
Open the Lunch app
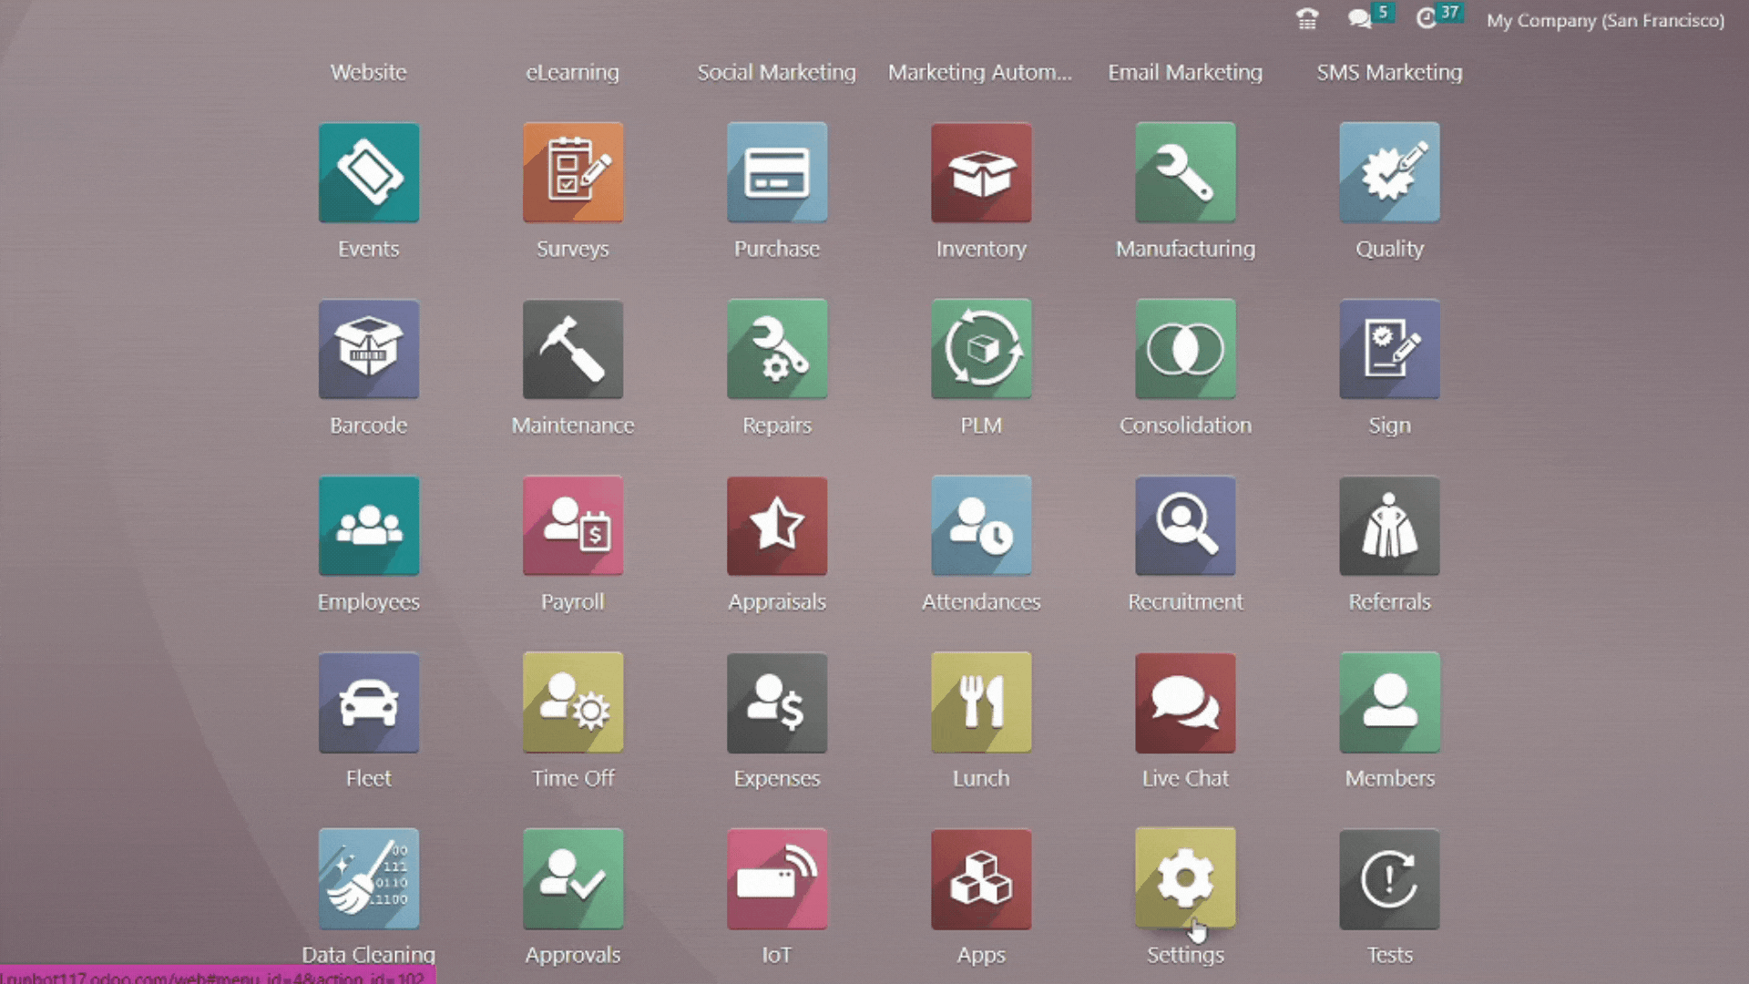(981, 703)
